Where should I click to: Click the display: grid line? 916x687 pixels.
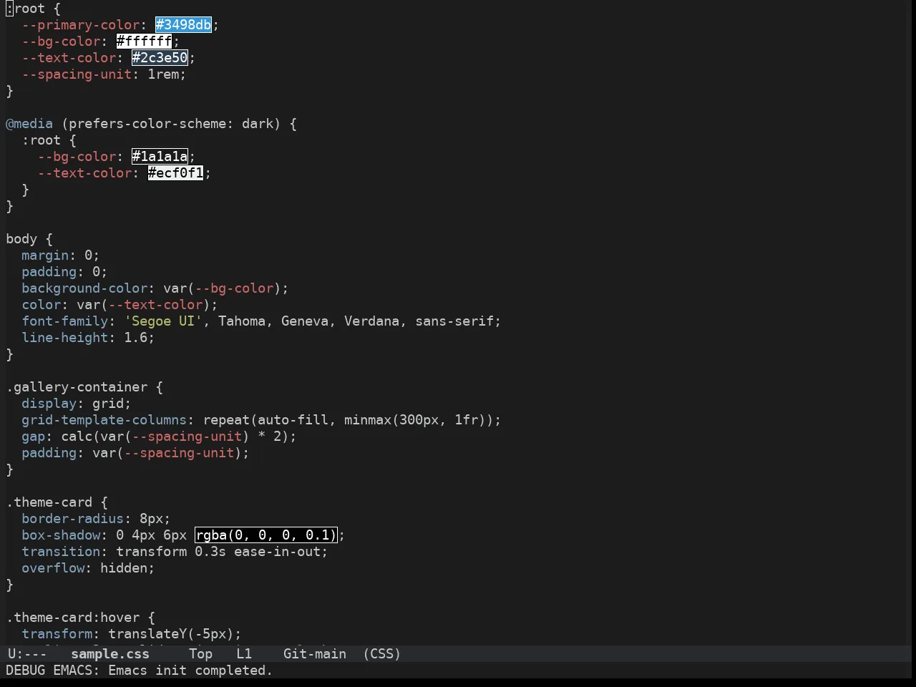[77, 404]
